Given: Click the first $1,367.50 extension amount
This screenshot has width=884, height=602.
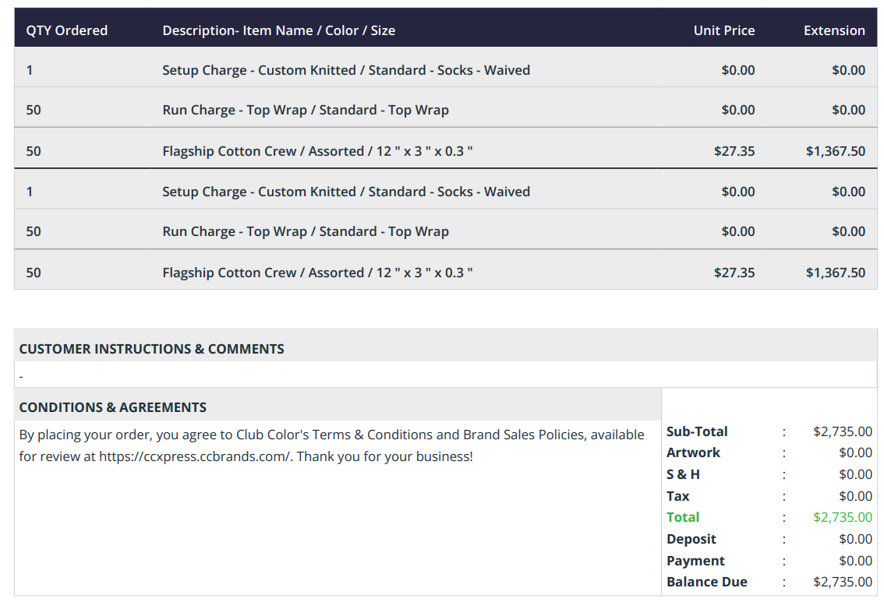Looking at the screenshot, I should coord(836,151).
